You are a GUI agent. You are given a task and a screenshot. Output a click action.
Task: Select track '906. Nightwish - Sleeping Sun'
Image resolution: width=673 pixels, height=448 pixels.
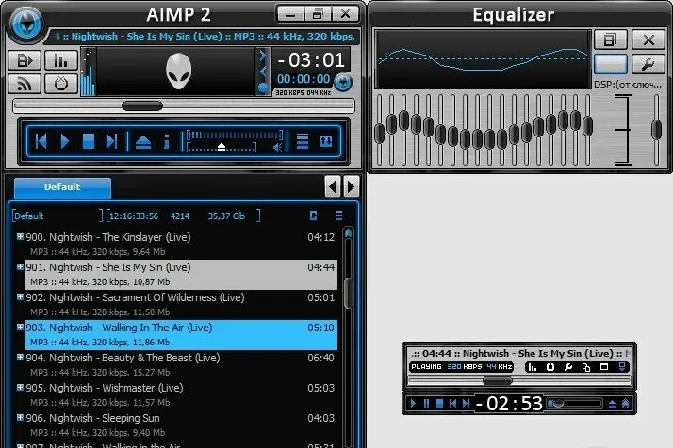[x=181, y=424]
